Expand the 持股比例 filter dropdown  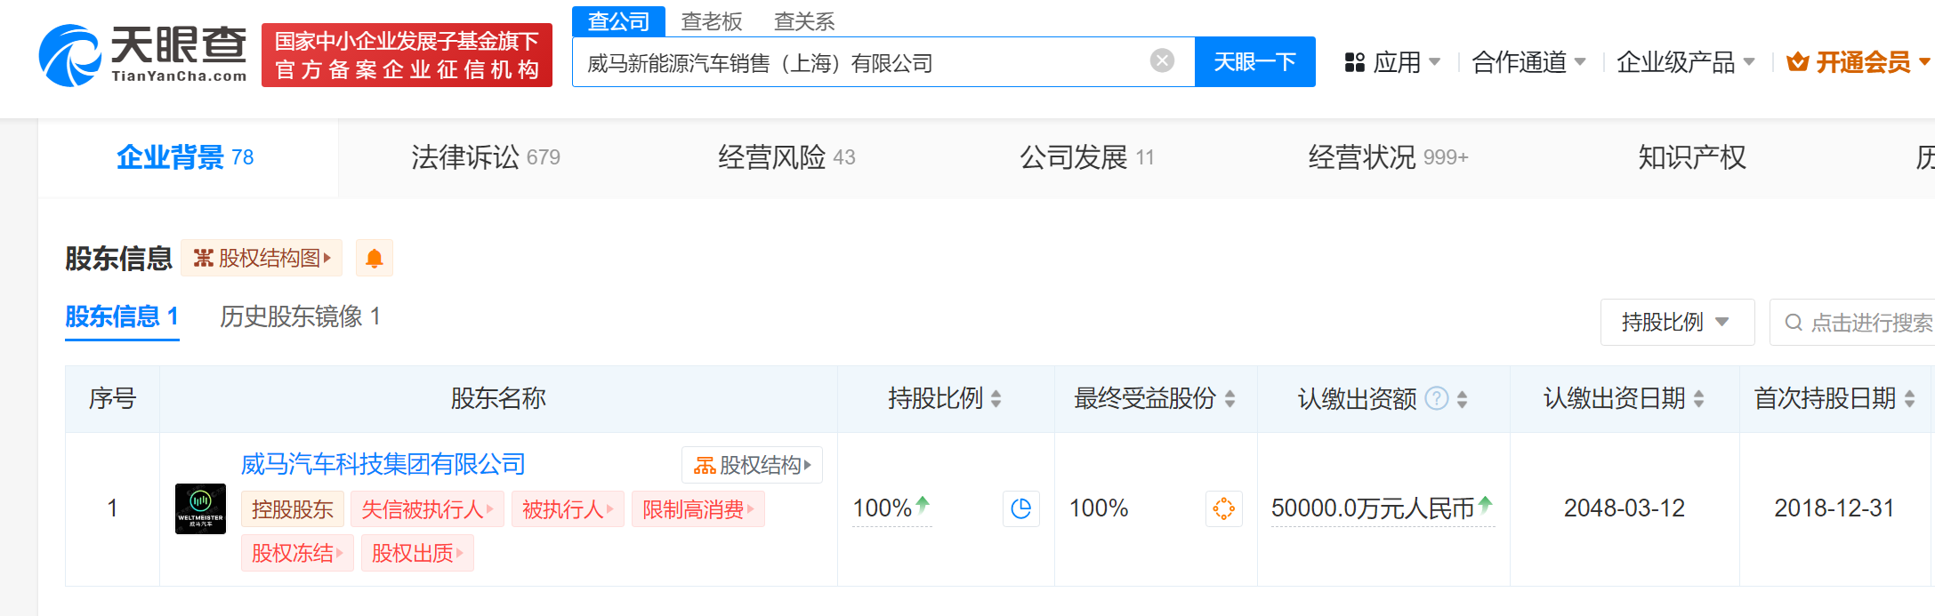point(1676,322)
